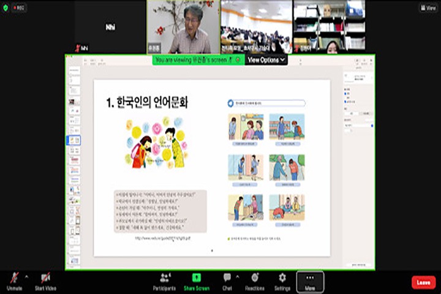Open the Reactions emoji picker
Viewport: 441px width, 294px height.
[x=255, y=278]
